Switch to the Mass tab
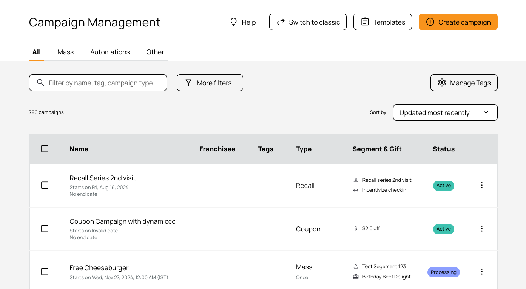 [x=65, y=52]
